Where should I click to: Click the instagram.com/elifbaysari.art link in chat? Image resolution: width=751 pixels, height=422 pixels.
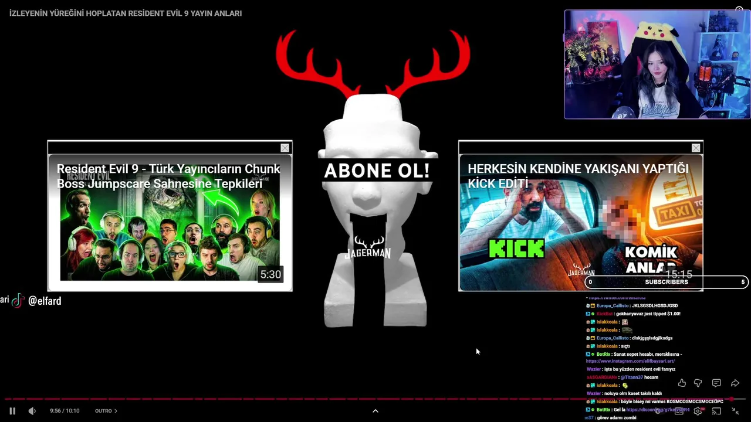(630, 361)
